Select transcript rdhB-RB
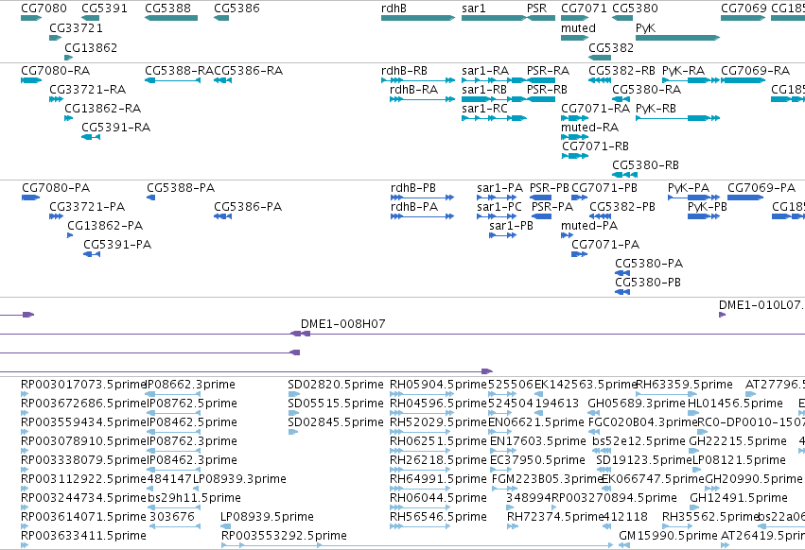 [x=404, y=70]
